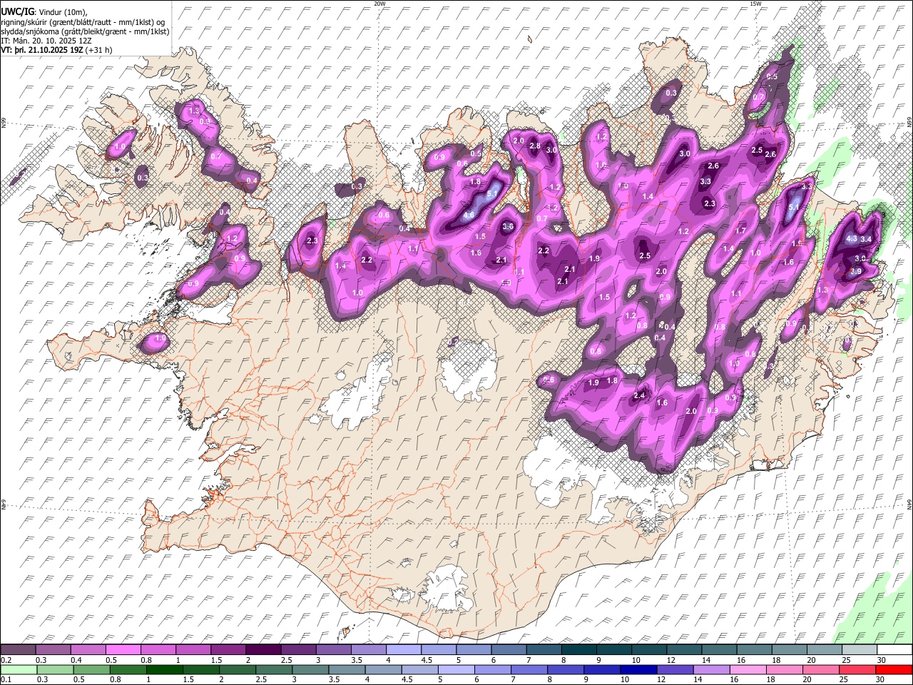Click the light pink bottom-row swatch between 16 and 18
Image resolution: width=913 pixels, height=685 pixels.
coord(747,669)
